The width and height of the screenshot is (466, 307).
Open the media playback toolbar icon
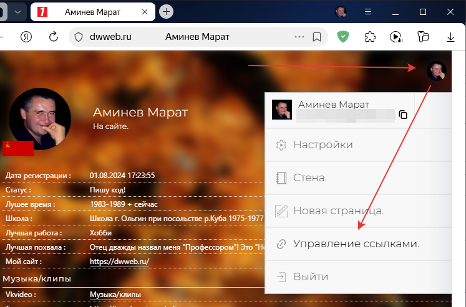pyautogui.click(x=396, y=37)
